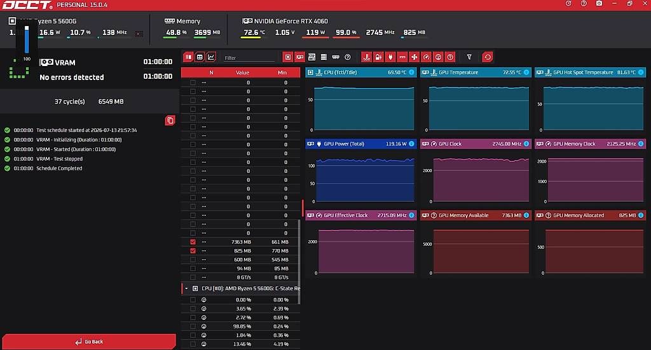Open the help icon in the title bar
The width and height of the screenshot is (651, 350).
point(584,3)
